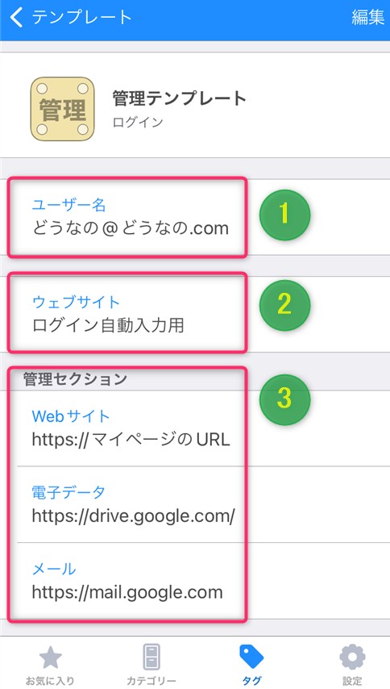Tap the 管理セクション header

point(75,379)
